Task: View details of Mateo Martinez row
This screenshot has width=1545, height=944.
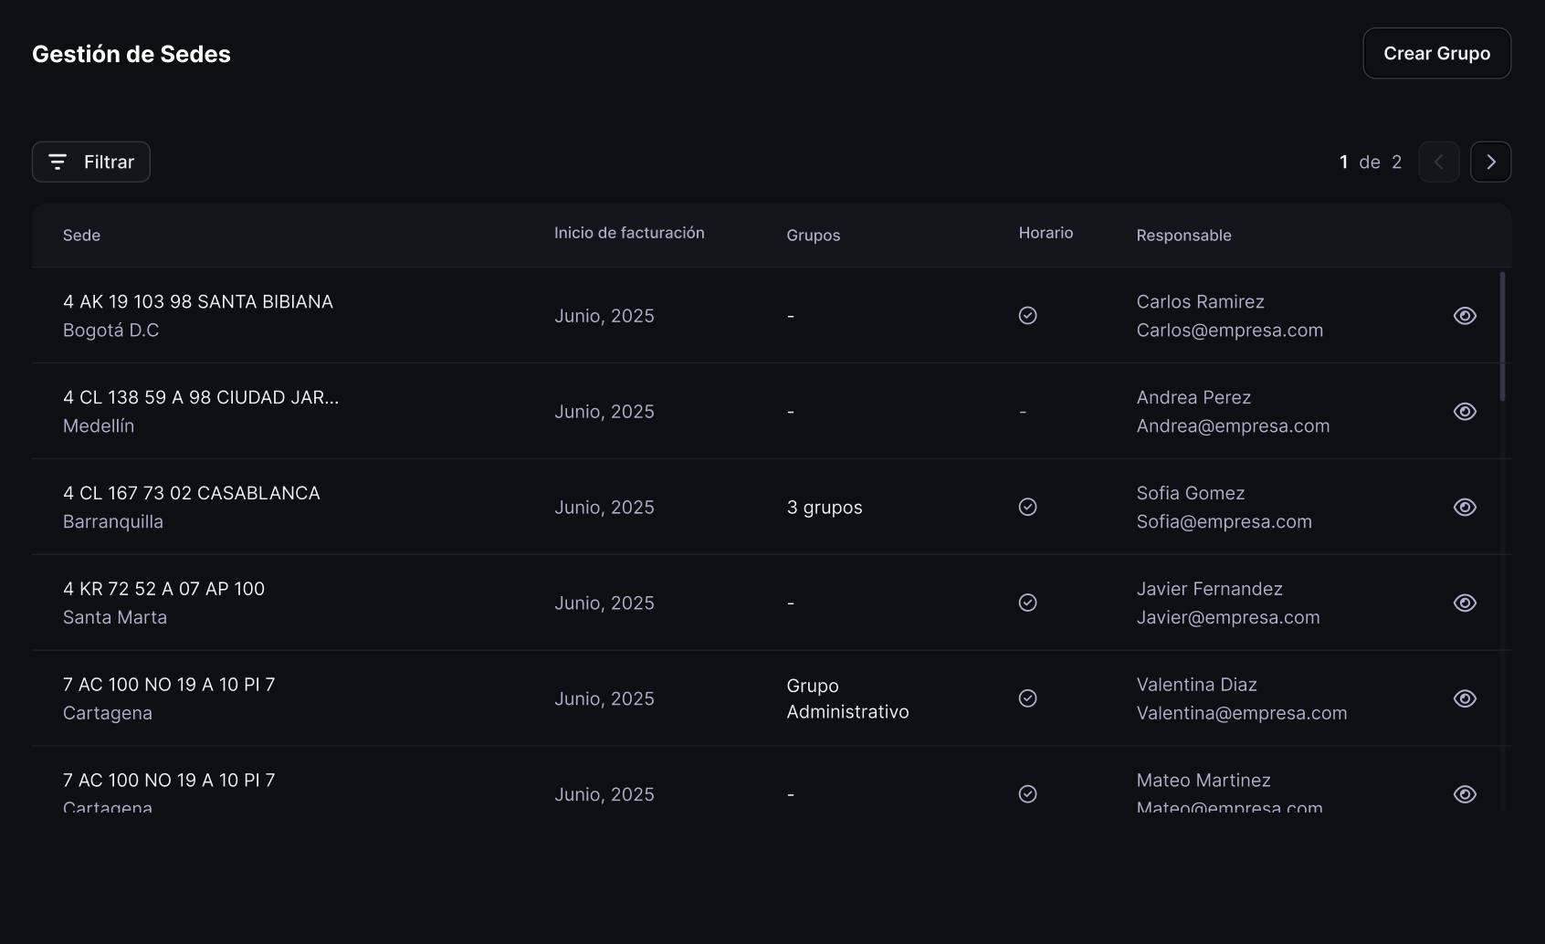Action: [x=1465, y=794]
